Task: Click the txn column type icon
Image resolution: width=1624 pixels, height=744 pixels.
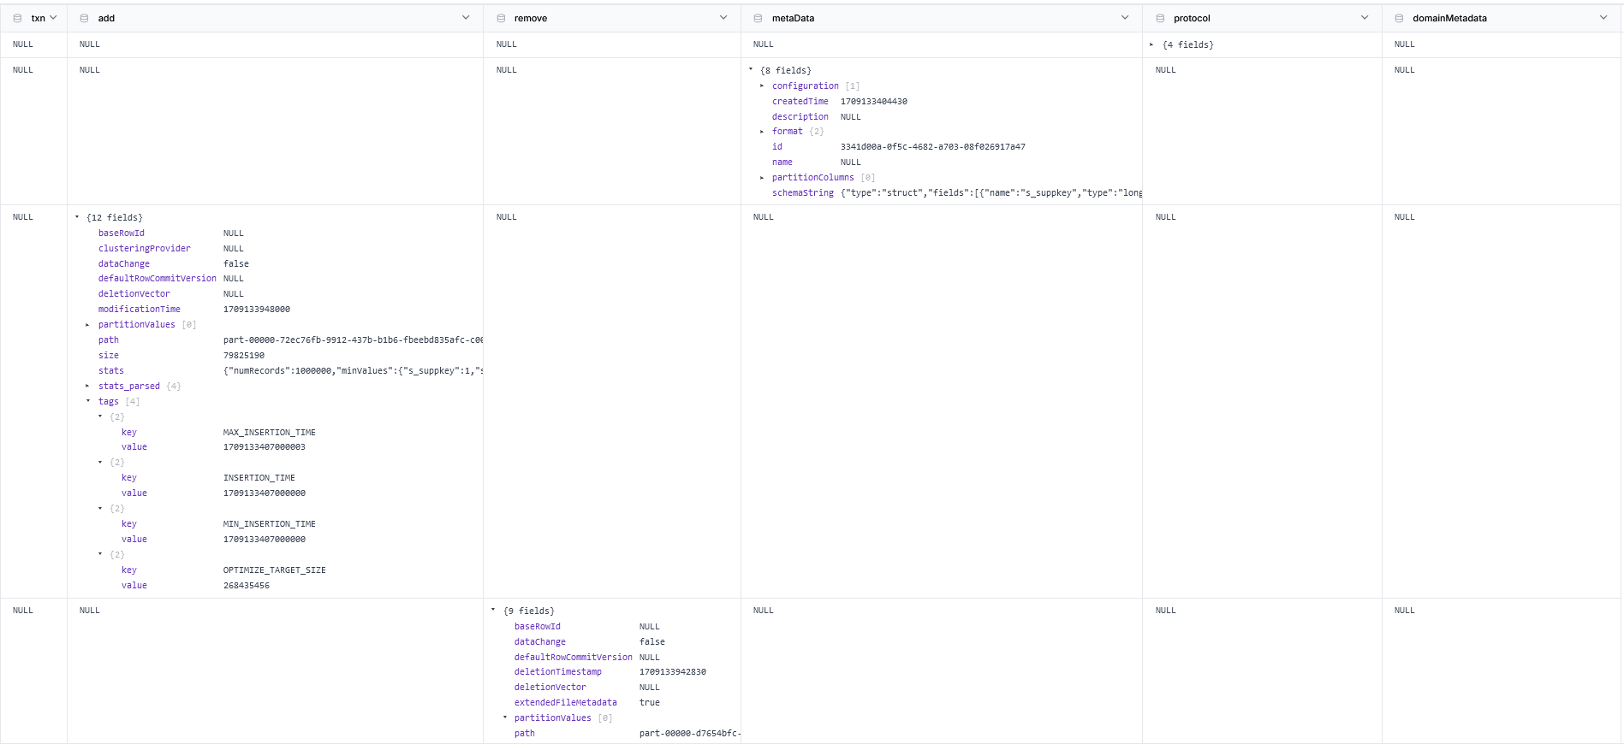Action: [x=17, y=18]
